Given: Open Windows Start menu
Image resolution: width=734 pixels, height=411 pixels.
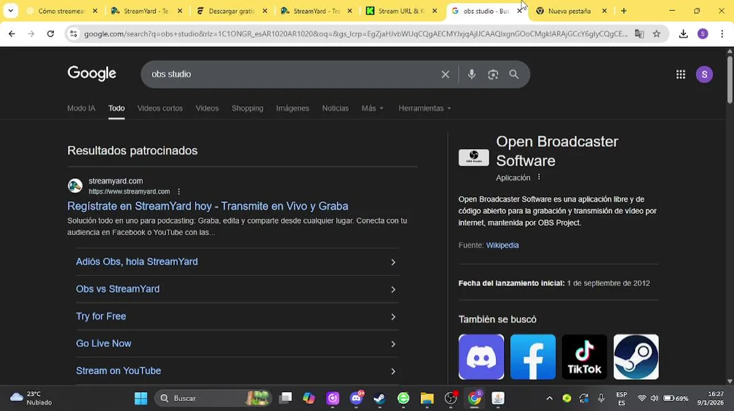Looking at the screenshot, I should pyautogui.click(x=141, y=398).
